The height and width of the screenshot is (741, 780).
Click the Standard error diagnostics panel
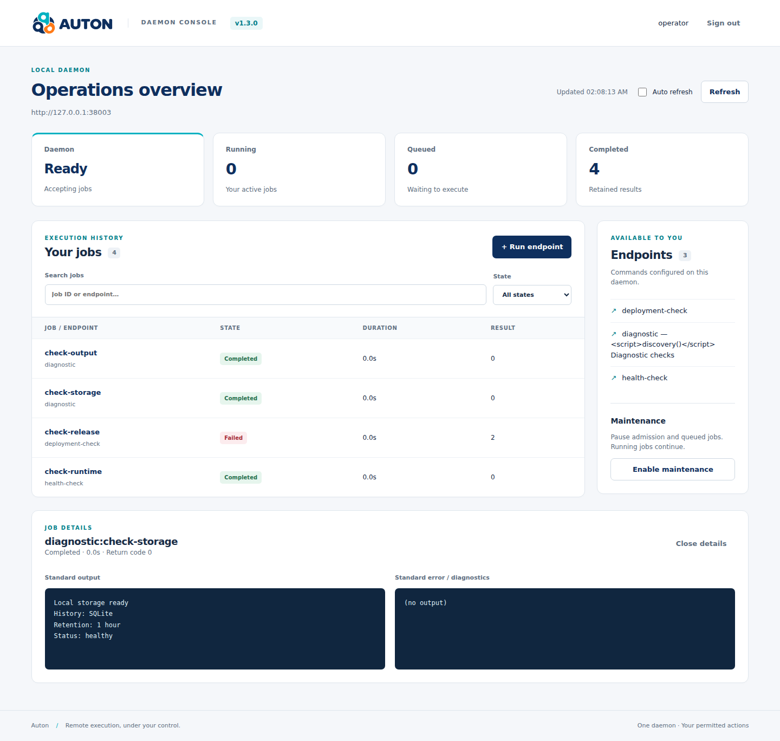click(x=565, y=629)
